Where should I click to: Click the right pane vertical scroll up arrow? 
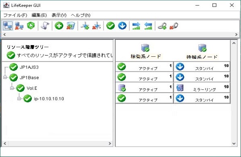pos(234,43)
